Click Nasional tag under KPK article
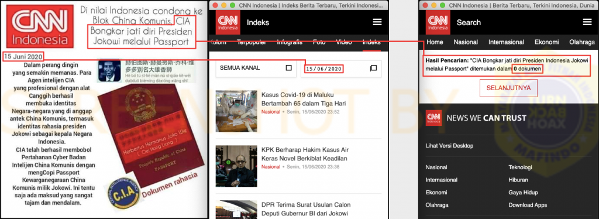The image size is (599, 219). tap(270, 167)
